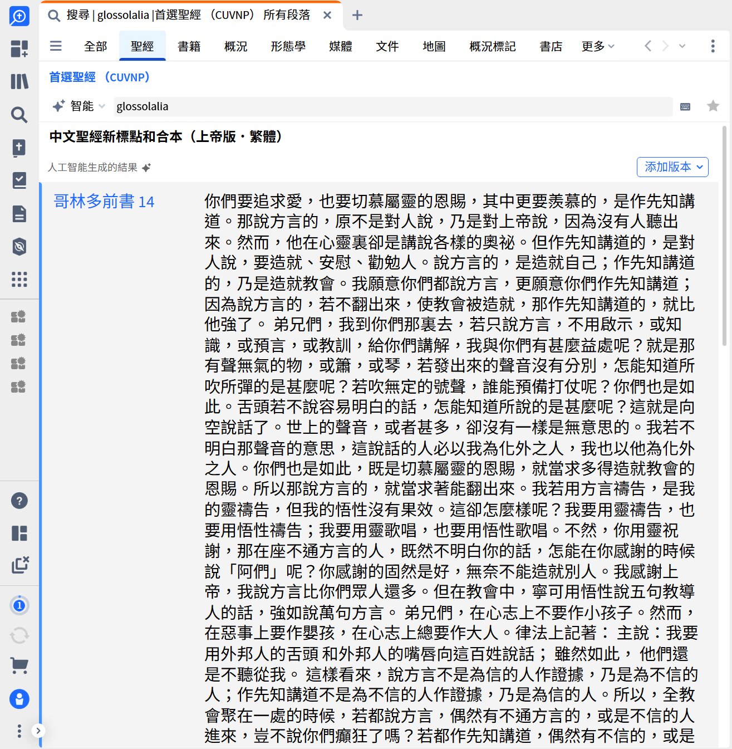Open the user account profile icon

(19, 699)
